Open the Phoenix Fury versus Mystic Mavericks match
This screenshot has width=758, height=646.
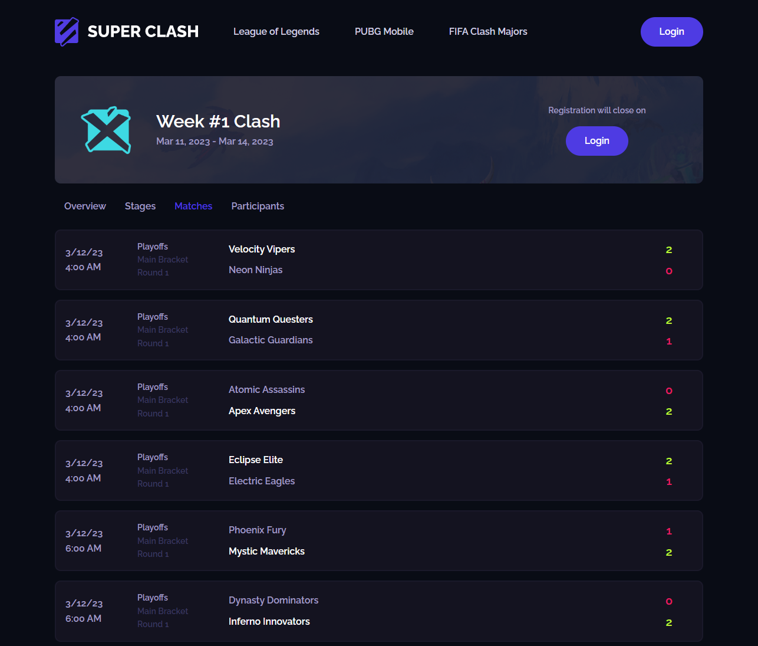tap(378, 541)
